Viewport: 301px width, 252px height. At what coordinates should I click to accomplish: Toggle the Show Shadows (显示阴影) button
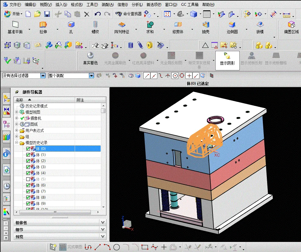pos(227,60)
